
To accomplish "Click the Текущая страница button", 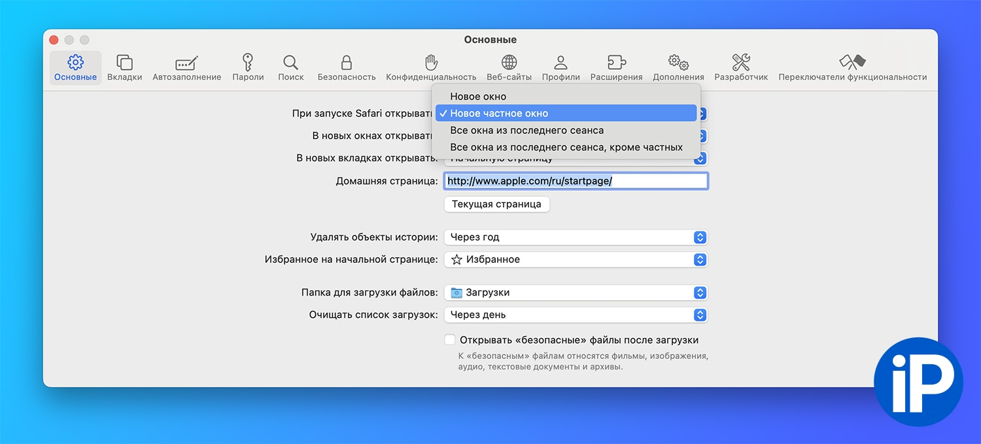I will point(496,204).
